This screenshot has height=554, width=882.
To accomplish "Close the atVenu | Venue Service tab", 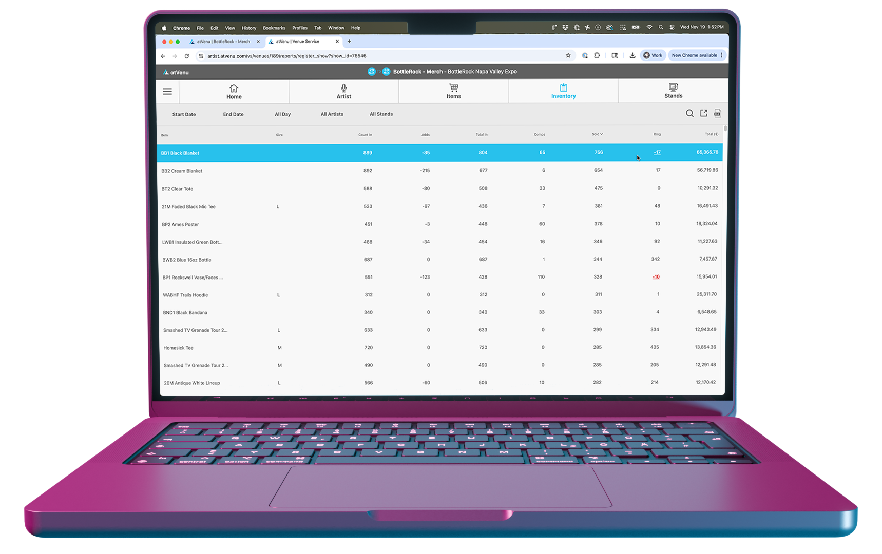I will coord(337,42).
